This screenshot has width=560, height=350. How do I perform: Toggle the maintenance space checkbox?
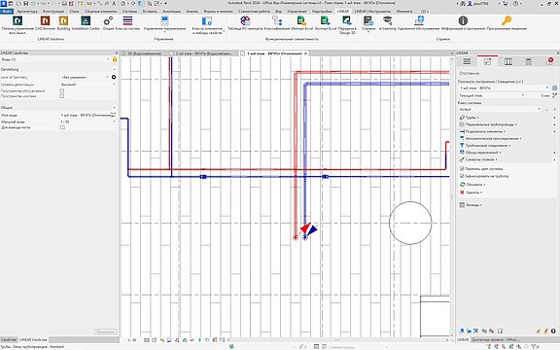(x=62, y=91)
